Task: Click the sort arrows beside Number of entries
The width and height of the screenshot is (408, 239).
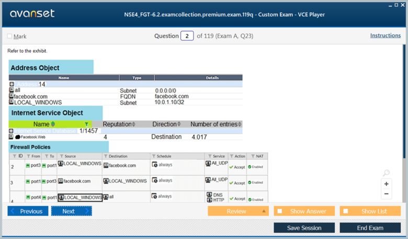Action: pyautogui.click(x=240, y=124)
